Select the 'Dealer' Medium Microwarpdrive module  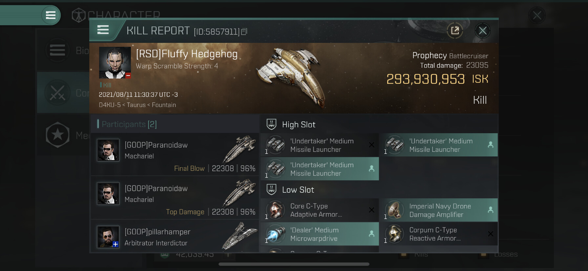tap(320, 234)
